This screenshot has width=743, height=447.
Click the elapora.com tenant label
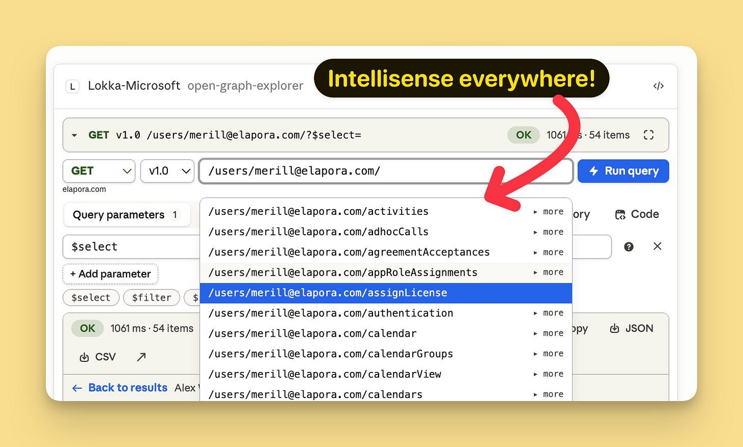pyautogui.click(x=84, y=189)
